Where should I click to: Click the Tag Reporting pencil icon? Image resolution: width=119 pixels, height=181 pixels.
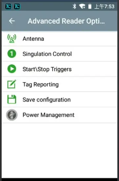point(12,84)
